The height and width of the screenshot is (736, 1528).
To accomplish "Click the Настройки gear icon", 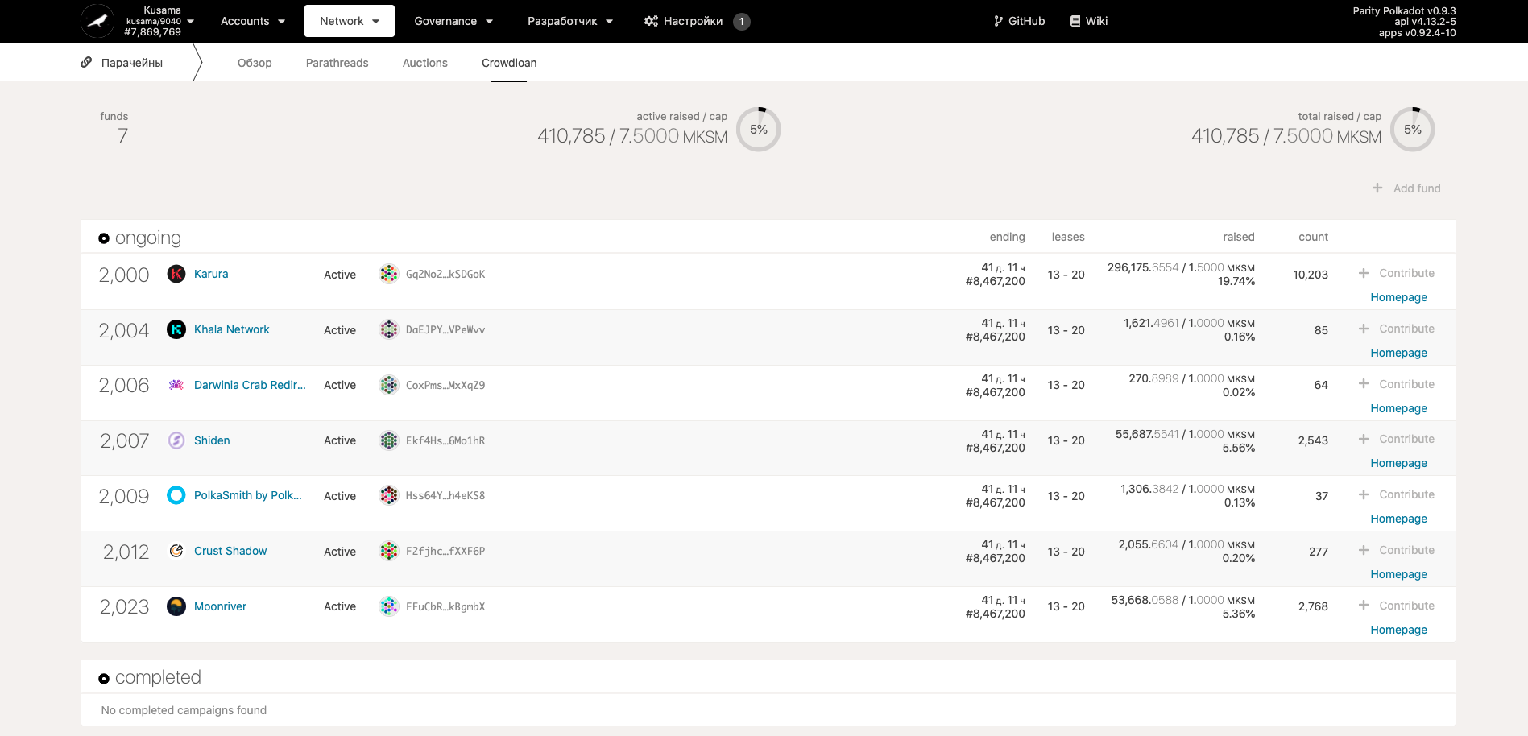I will tap(650, 21).
